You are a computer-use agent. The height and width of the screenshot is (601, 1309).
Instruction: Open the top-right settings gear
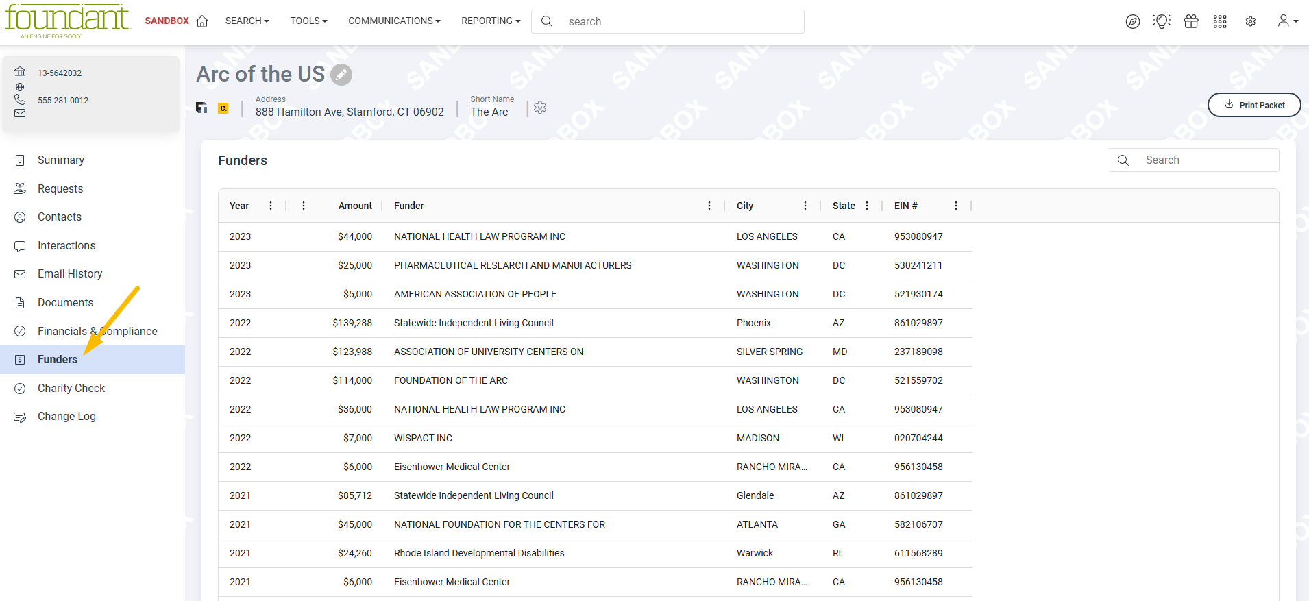(1251, 21)
